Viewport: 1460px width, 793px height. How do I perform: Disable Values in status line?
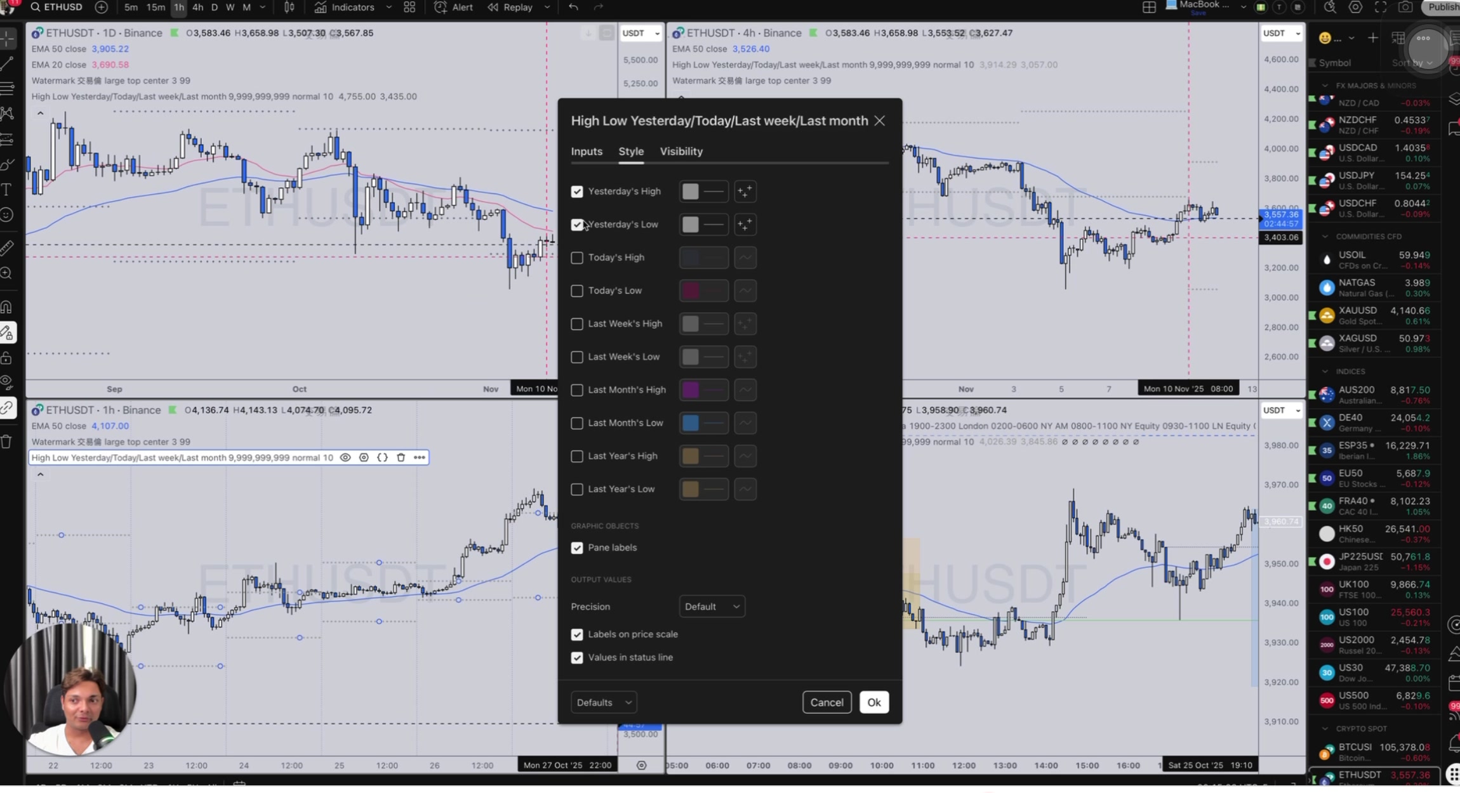click(576, 657)
